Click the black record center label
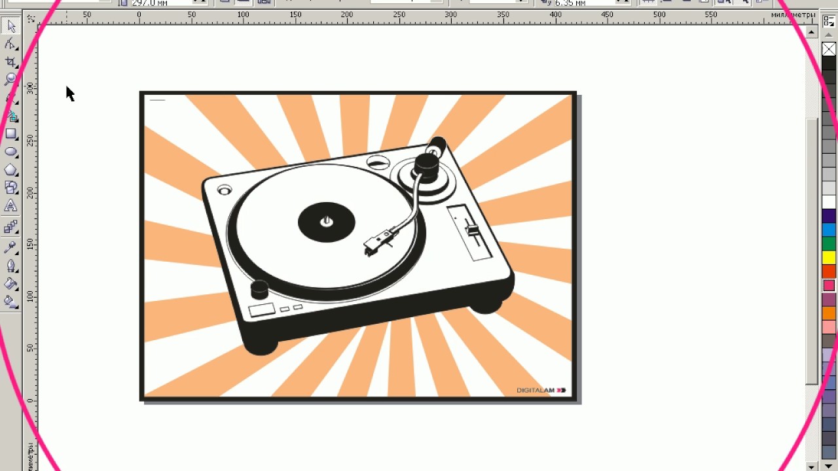Image resolution: width=838 pixels, height=471 pixels. pyautogui.click(x=327, y=222)
